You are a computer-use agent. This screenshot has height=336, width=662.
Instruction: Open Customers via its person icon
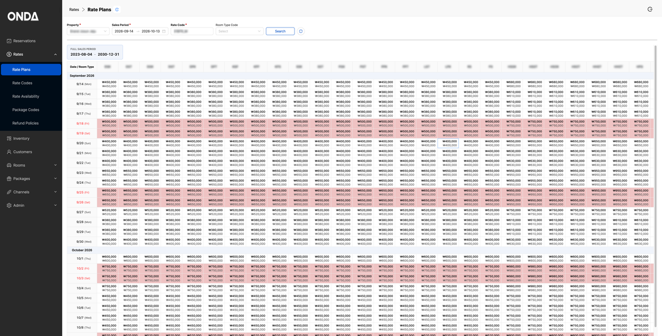pyautogui.click(x=9, y=152)
